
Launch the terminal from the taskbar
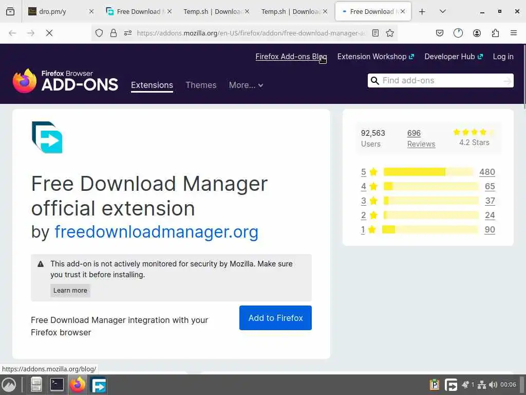click(57, 385)
